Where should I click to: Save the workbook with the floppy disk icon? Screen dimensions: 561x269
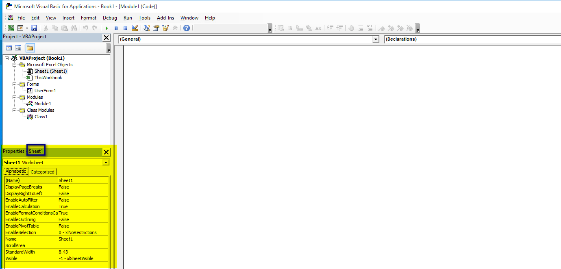coord(34,28)
